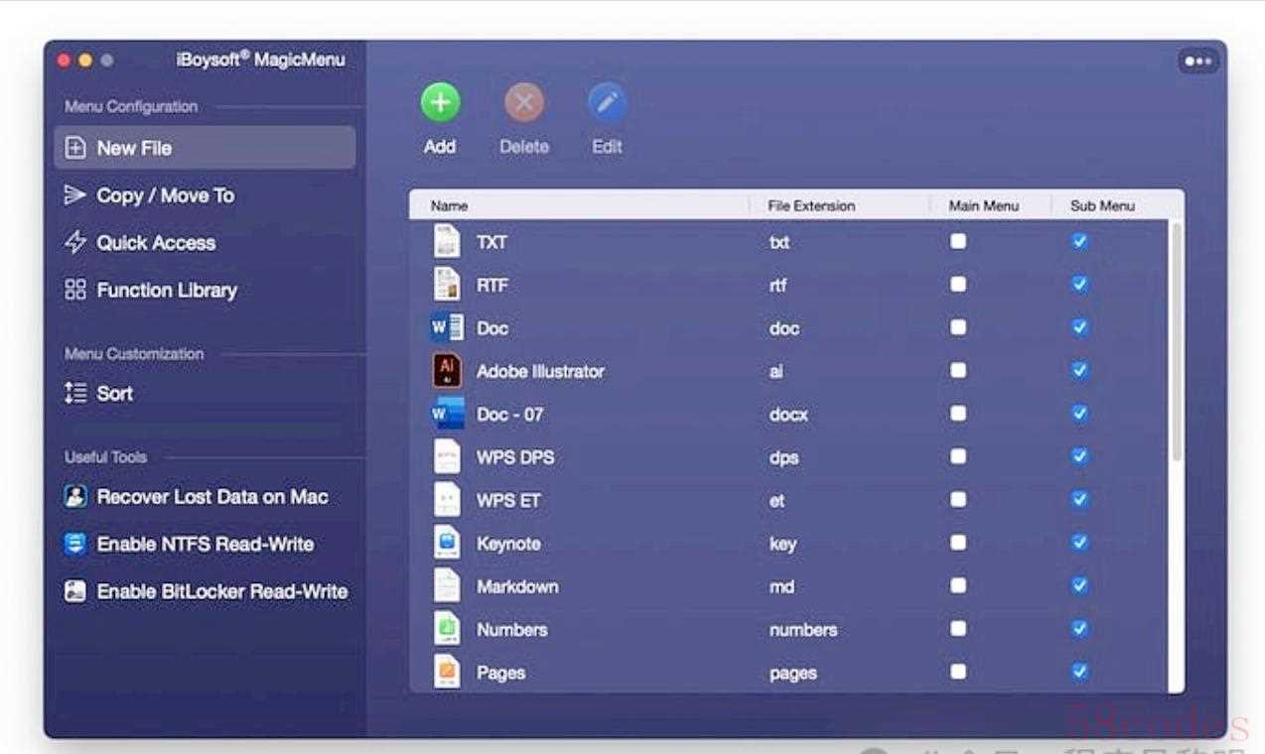Enable Main Menu checkbox for Pages

[958, 672]
